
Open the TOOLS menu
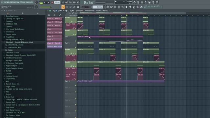tap(28, 2)
